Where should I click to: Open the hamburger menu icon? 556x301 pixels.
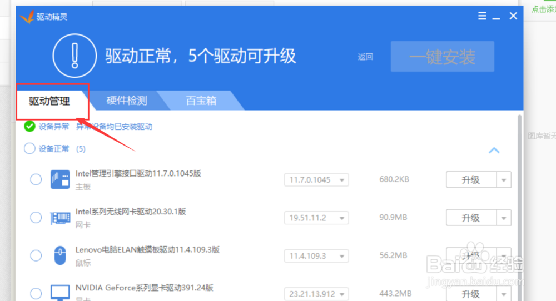coord(482,16)
